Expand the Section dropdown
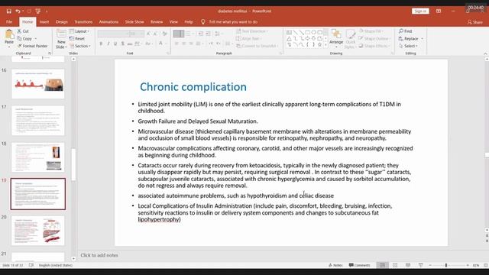Screen dimensions: 489x275 (x=79, y=46)
